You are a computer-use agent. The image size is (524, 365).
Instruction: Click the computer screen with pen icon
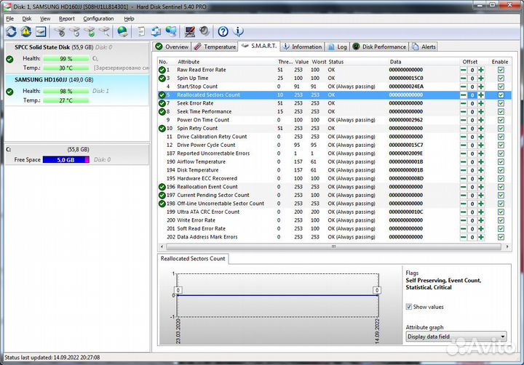point(189,32)
